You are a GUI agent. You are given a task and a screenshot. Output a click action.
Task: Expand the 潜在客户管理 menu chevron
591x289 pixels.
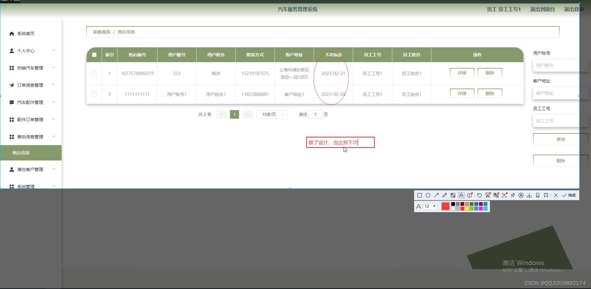(x=54, y=169)
